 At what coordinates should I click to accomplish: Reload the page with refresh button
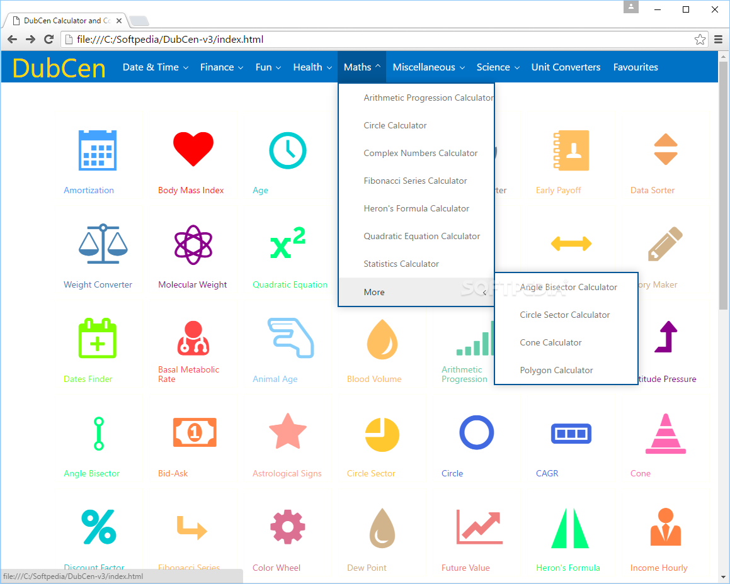[49, 40]
